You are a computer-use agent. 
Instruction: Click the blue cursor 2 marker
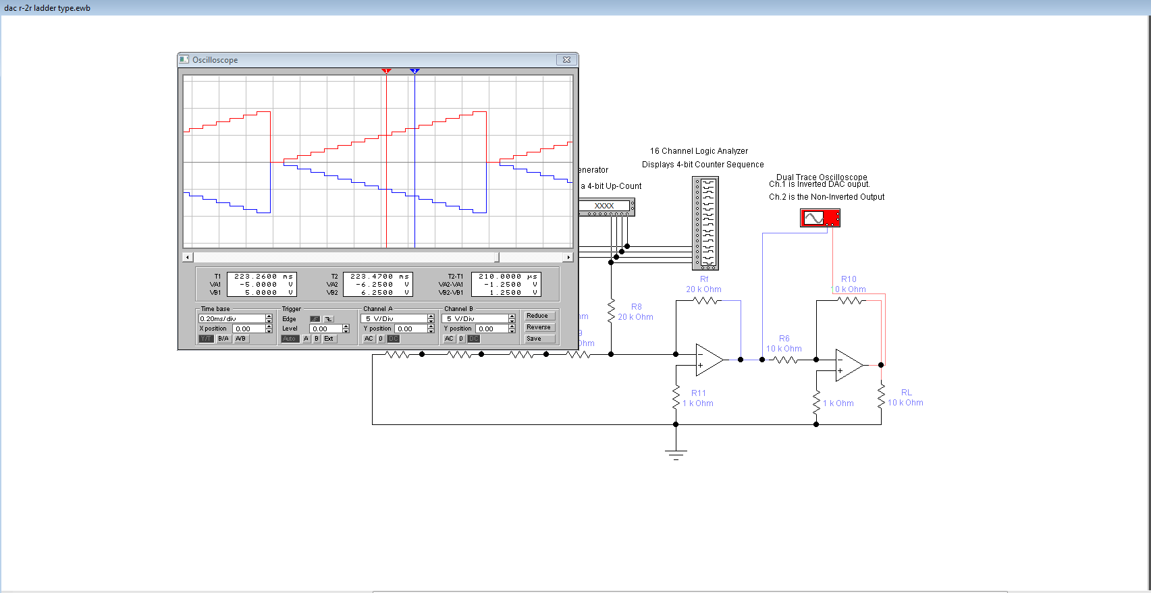tap(414, 71)
